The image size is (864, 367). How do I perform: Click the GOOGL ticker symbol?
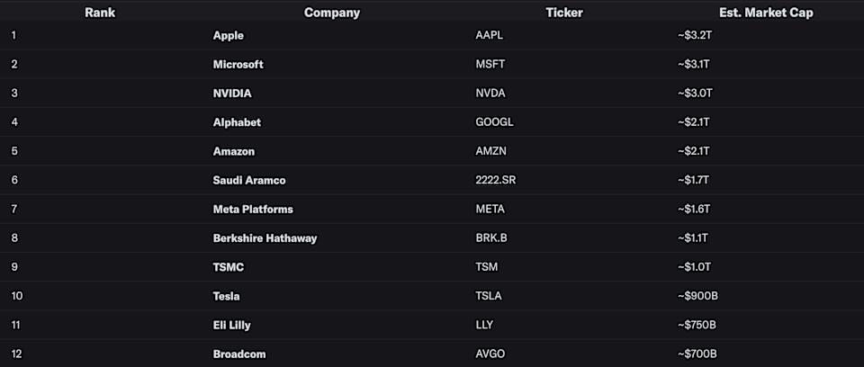click(x=494, y=122)
